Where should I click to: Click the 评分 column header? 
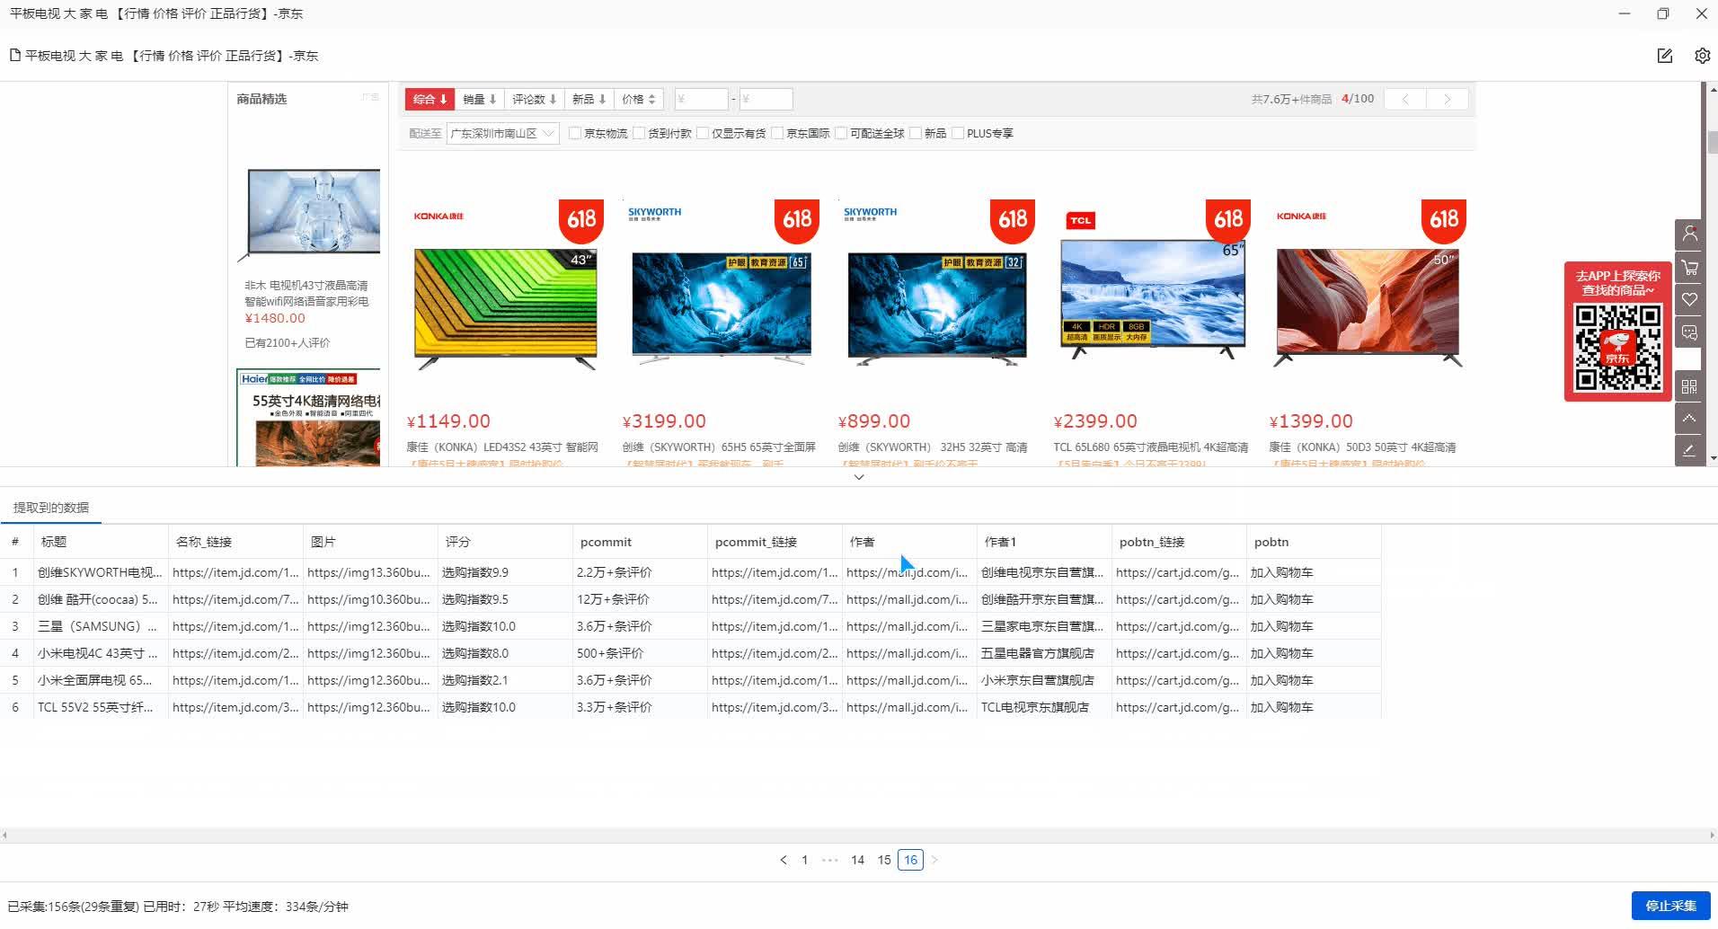click(505, 542)
